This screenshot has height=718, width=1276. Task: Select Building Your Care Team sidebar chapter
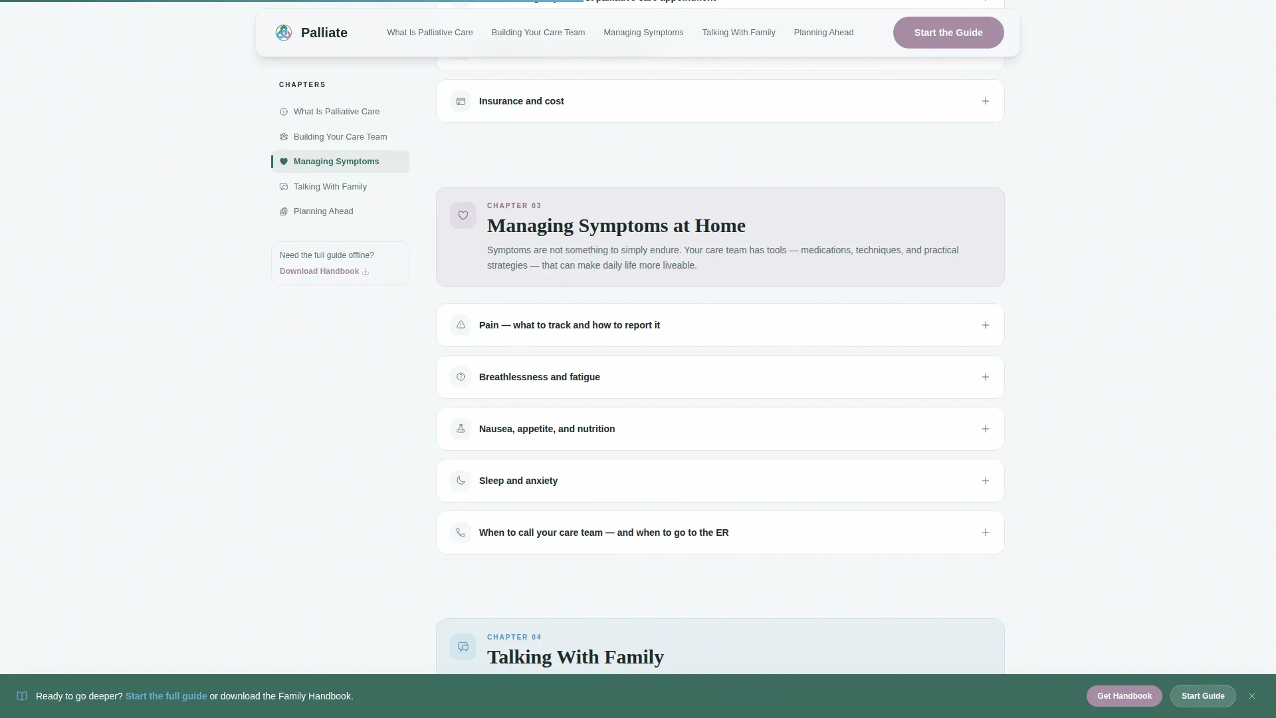pyautogui.click(x=340, y=137)
